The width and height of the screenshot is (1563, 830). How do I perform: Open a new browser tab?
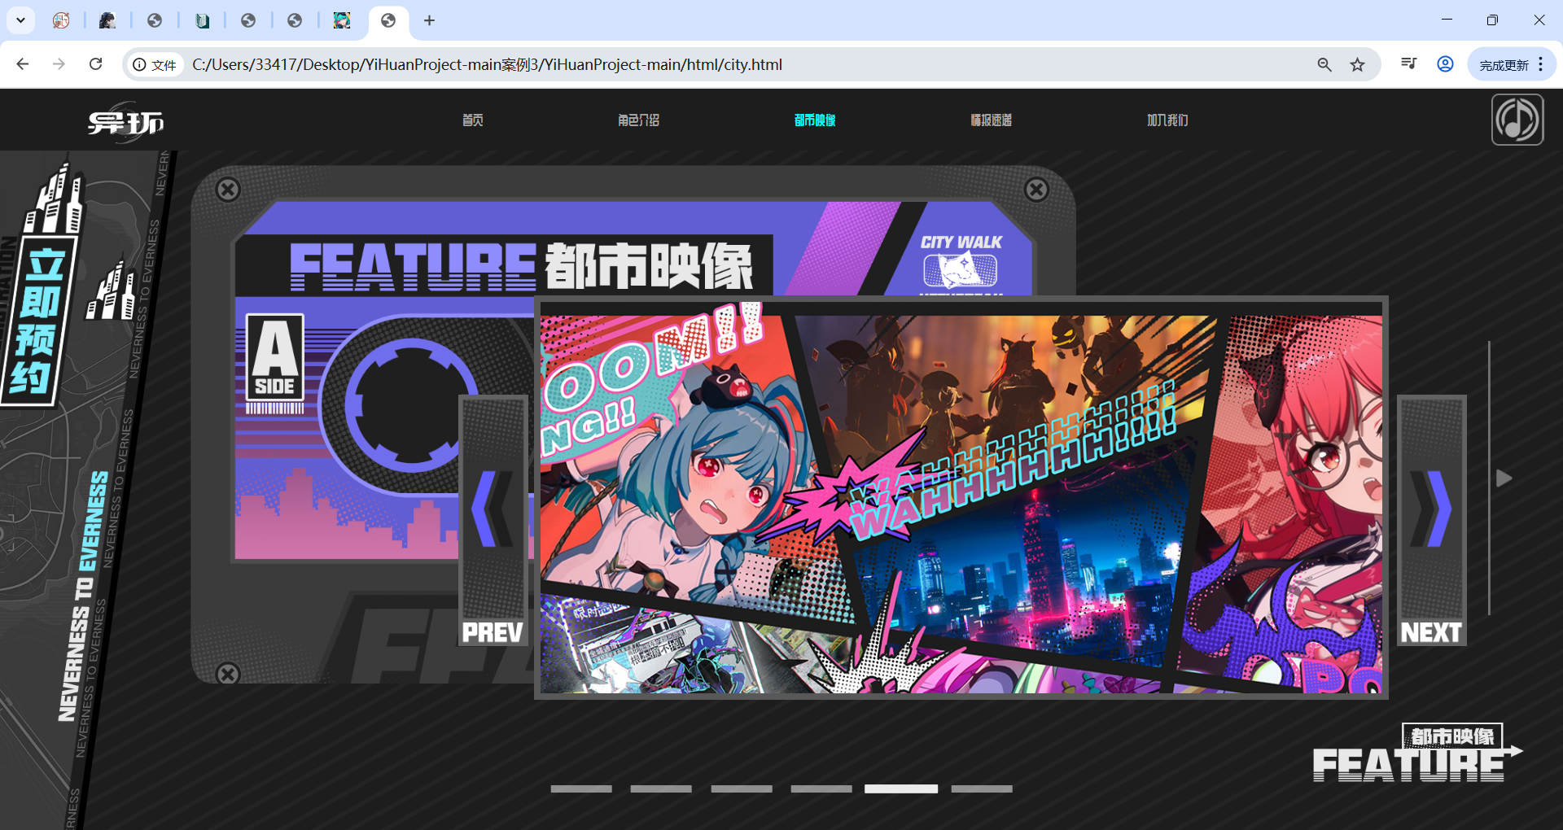tap(429, 20)
